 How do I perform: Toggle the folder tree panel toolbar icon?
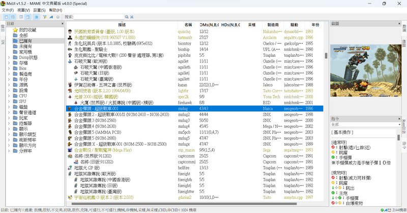6,17
